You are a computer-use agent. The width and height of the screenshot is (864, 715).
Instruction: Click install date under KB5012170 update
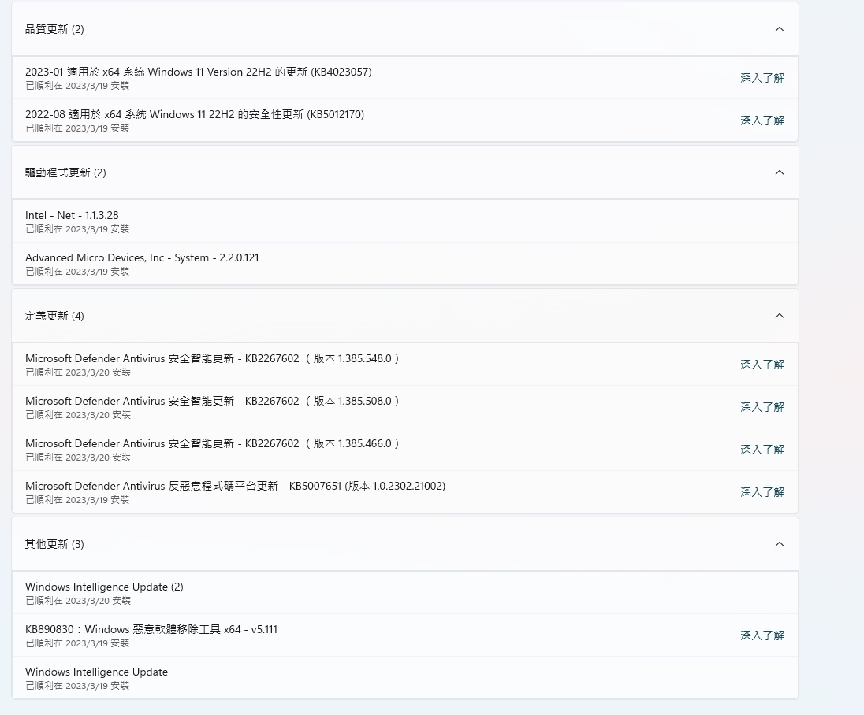77,128
